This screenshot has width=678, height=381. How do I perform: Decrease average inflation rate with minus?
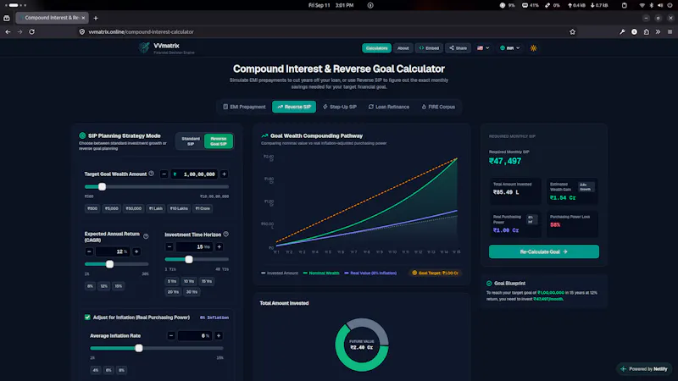click(x=171, y=335)
